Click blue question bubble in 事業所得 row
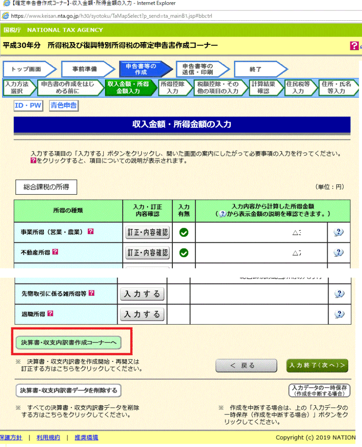This screenshot has height=447, width=362. pyautogui.click(x=338, y=232)
